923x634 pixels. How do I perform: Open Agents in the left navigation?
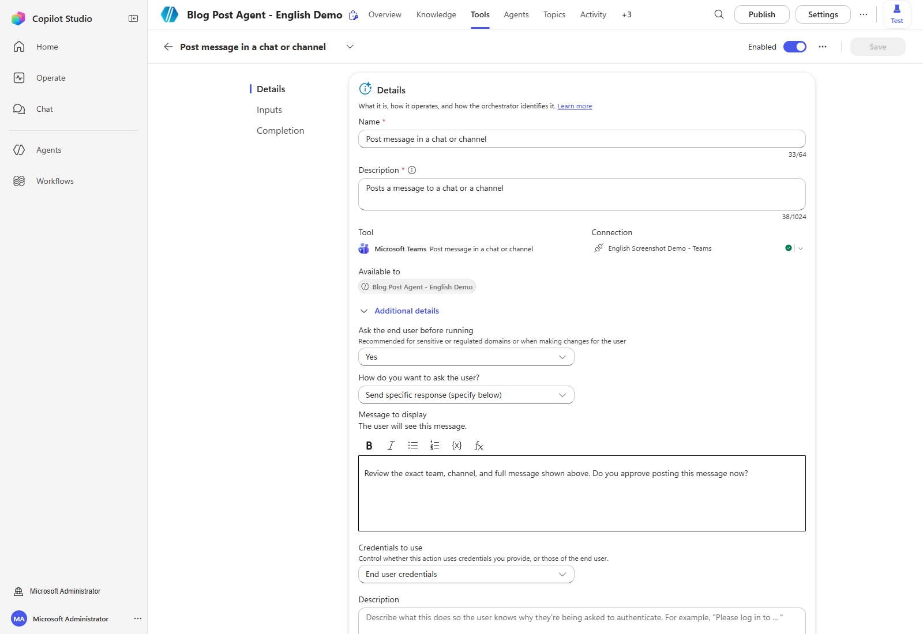tap(48, 150)
